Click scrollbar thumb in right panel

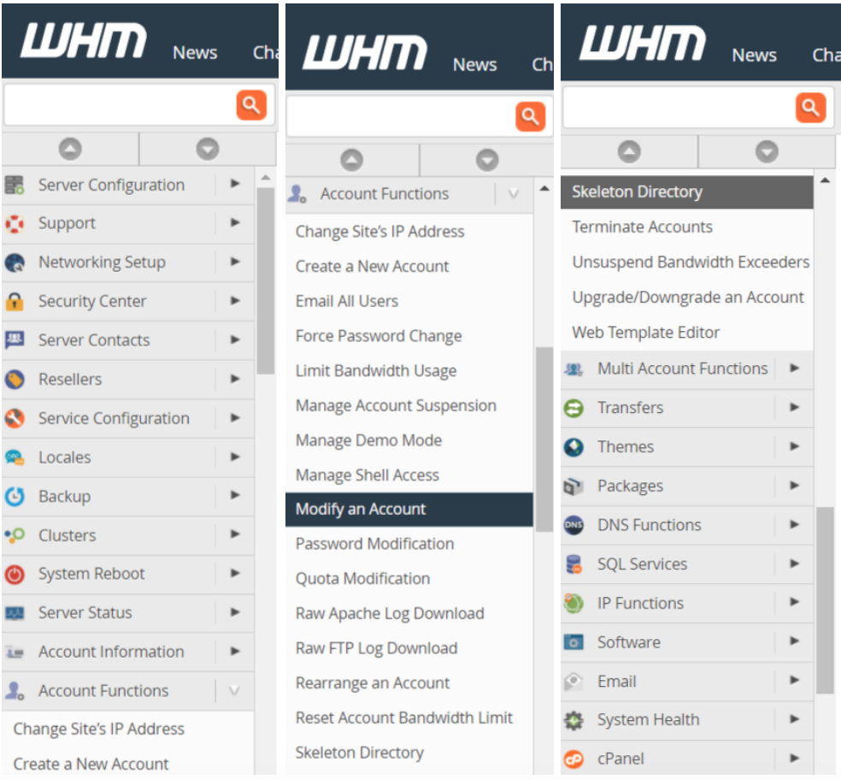(825, 600)
